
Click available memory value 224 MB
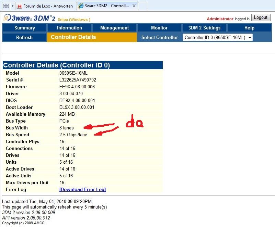(x=67, y=114)
